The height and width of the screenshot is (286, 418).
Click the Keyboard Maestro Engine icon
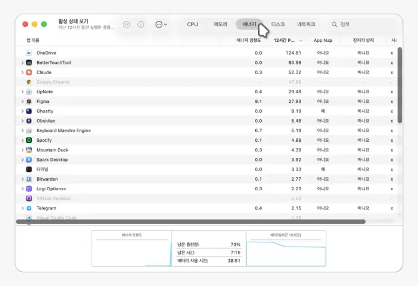coord(29,130)
